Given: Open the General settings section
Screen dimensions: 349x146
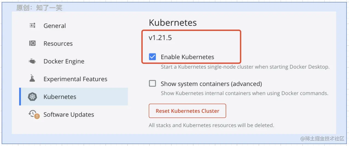Looking at the screenshot, I should pos(74,26).
